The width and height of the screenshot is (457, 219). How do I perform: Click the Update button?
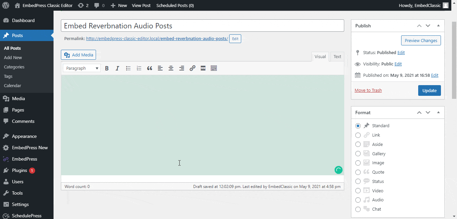tap(430, 90)
